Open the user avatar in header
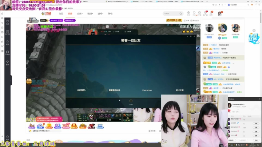Viewport: 262px width, 147px height. [220, 13]
